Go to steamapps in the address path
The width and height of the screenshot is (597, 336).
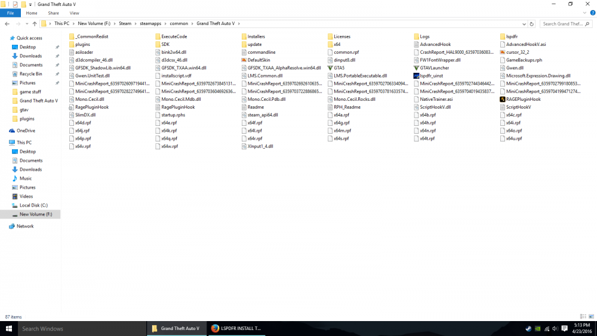coord(150,24)
